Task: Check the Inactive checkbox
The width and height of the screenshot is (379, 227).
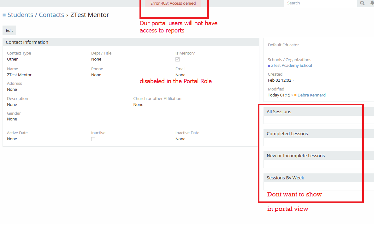Action: 93,139
